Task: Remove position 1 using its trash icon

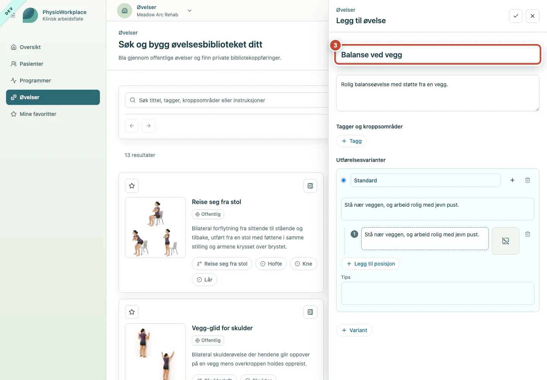Action: (x=528, y=234)
